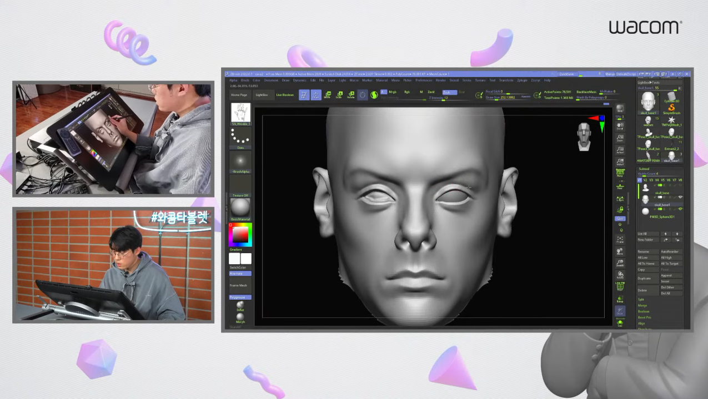The height and width of the screenshot is (399, 708).
Task: Toggle the Floor grid icon
Action: pyautogui.click(x=620, y=186)
